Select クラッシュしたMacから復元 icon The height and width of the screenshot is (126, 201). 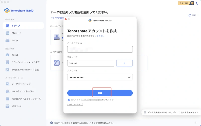[8, 62]
